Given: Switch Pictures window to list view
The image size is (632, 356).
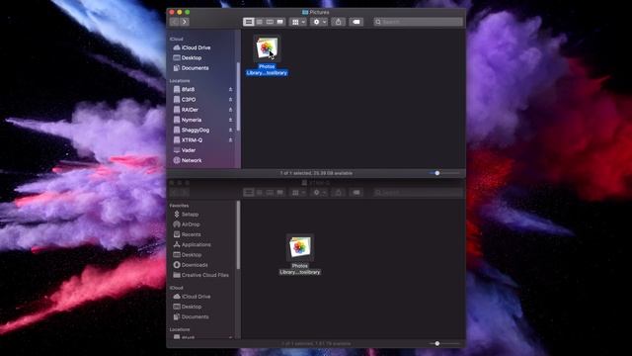Looking at the screenshot, I should (x=260, y=22).
